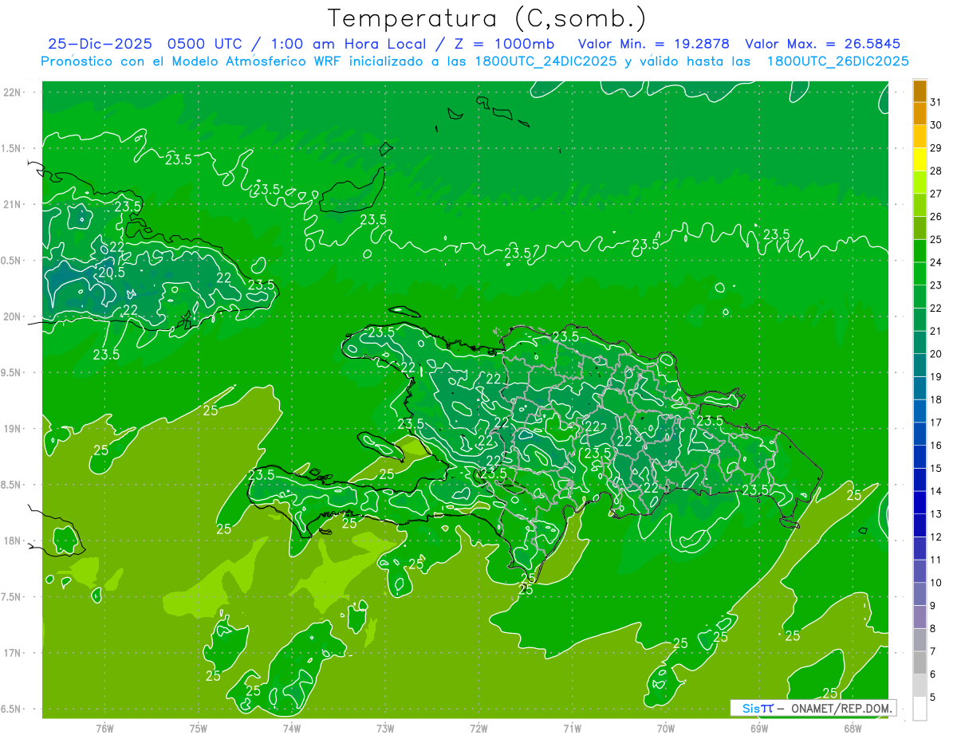Pick the purple legend swatch between 8 and 9
The image size is (957, 739).
pos(920,617)
